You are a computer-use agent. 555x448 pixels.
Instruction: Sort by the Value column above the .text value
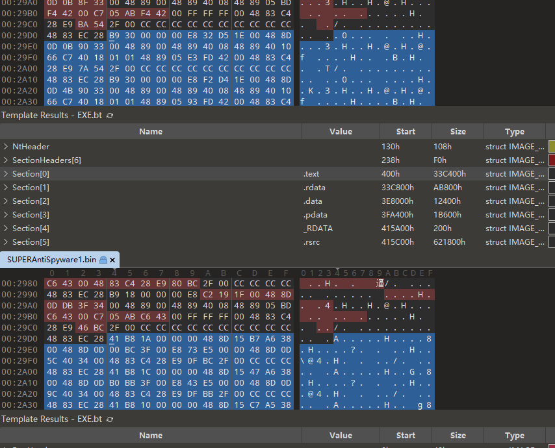tap(341, 132)
